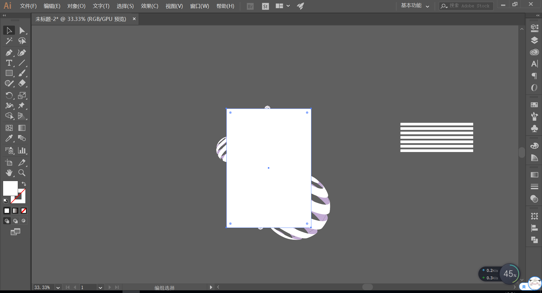This screenshot has height=293, width=542.
Task: Select the Hand tool
Action: pos(9,173)
